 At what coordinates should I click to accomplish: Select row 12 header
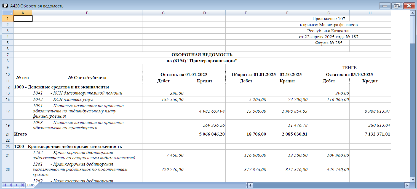tap(8, 87)
